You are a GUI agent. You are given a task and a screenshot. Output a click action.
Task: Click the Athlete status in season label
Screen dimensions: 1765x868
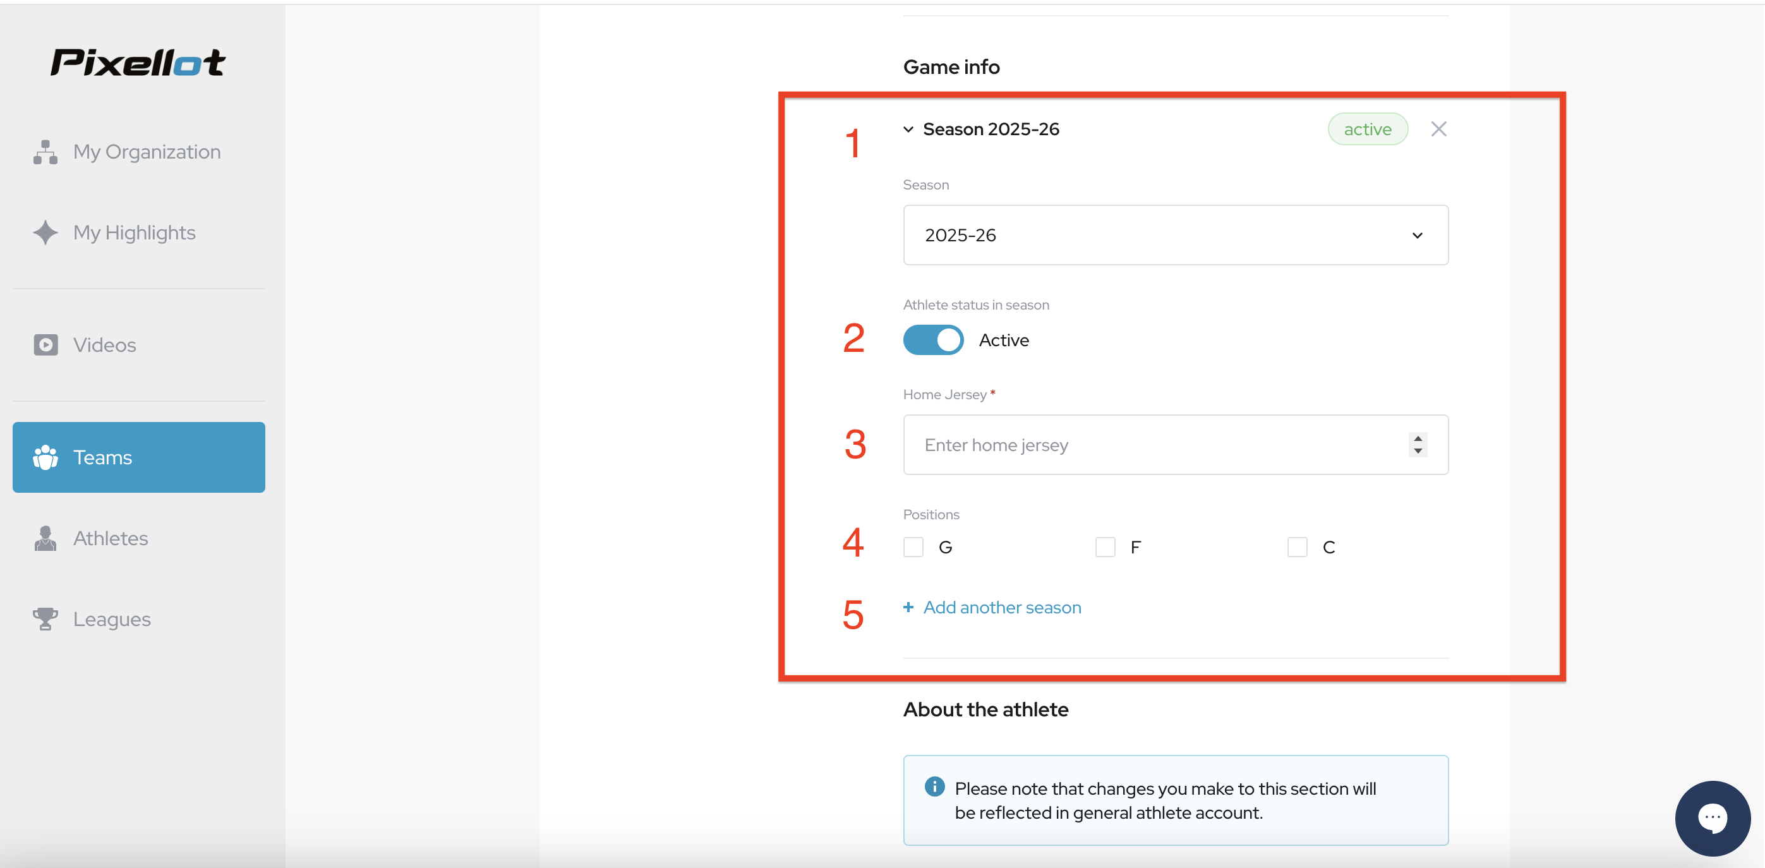pyautogui.click(x=976, y=305)
